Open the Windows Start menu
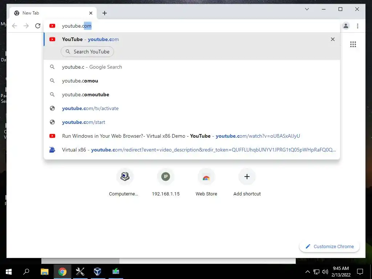 coord(9,272)
